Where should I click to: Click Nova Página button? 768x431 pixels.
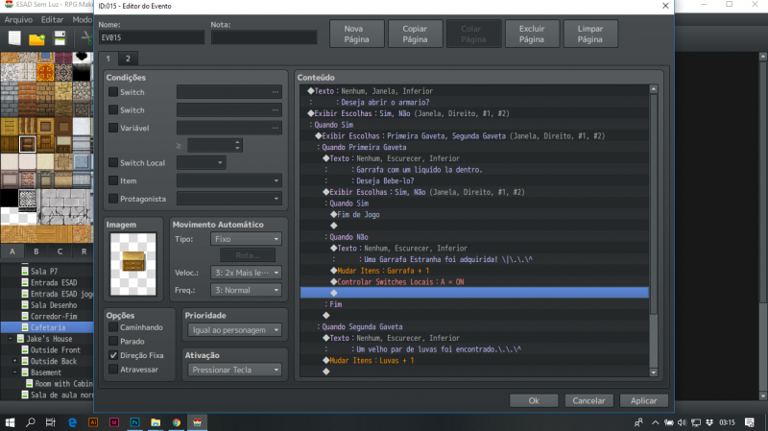click(x=356, y=34)
